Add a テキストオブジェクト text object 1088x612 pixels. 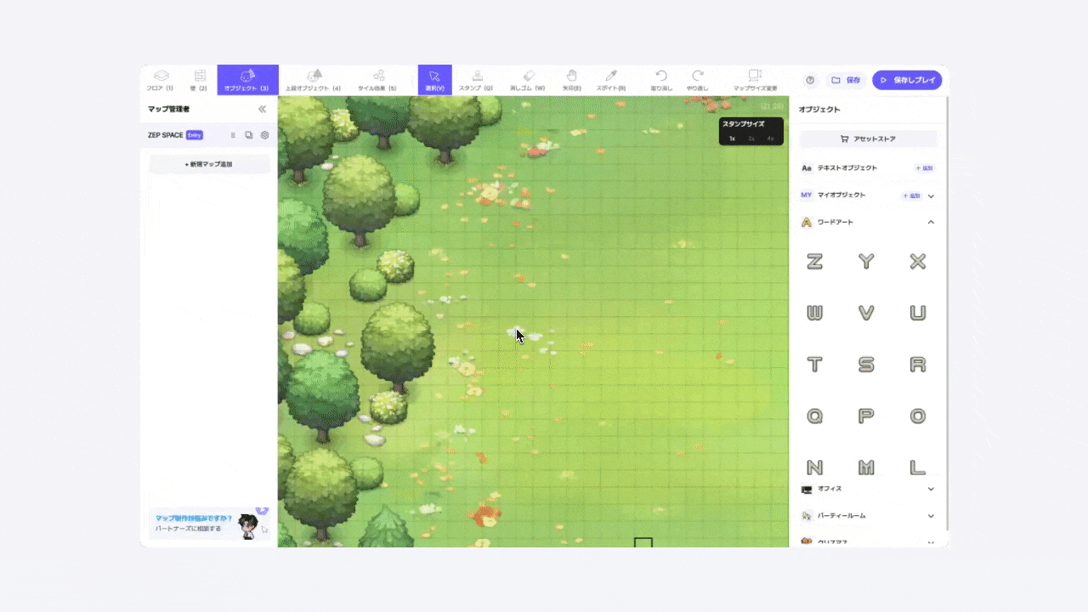(x=924, y=168)
